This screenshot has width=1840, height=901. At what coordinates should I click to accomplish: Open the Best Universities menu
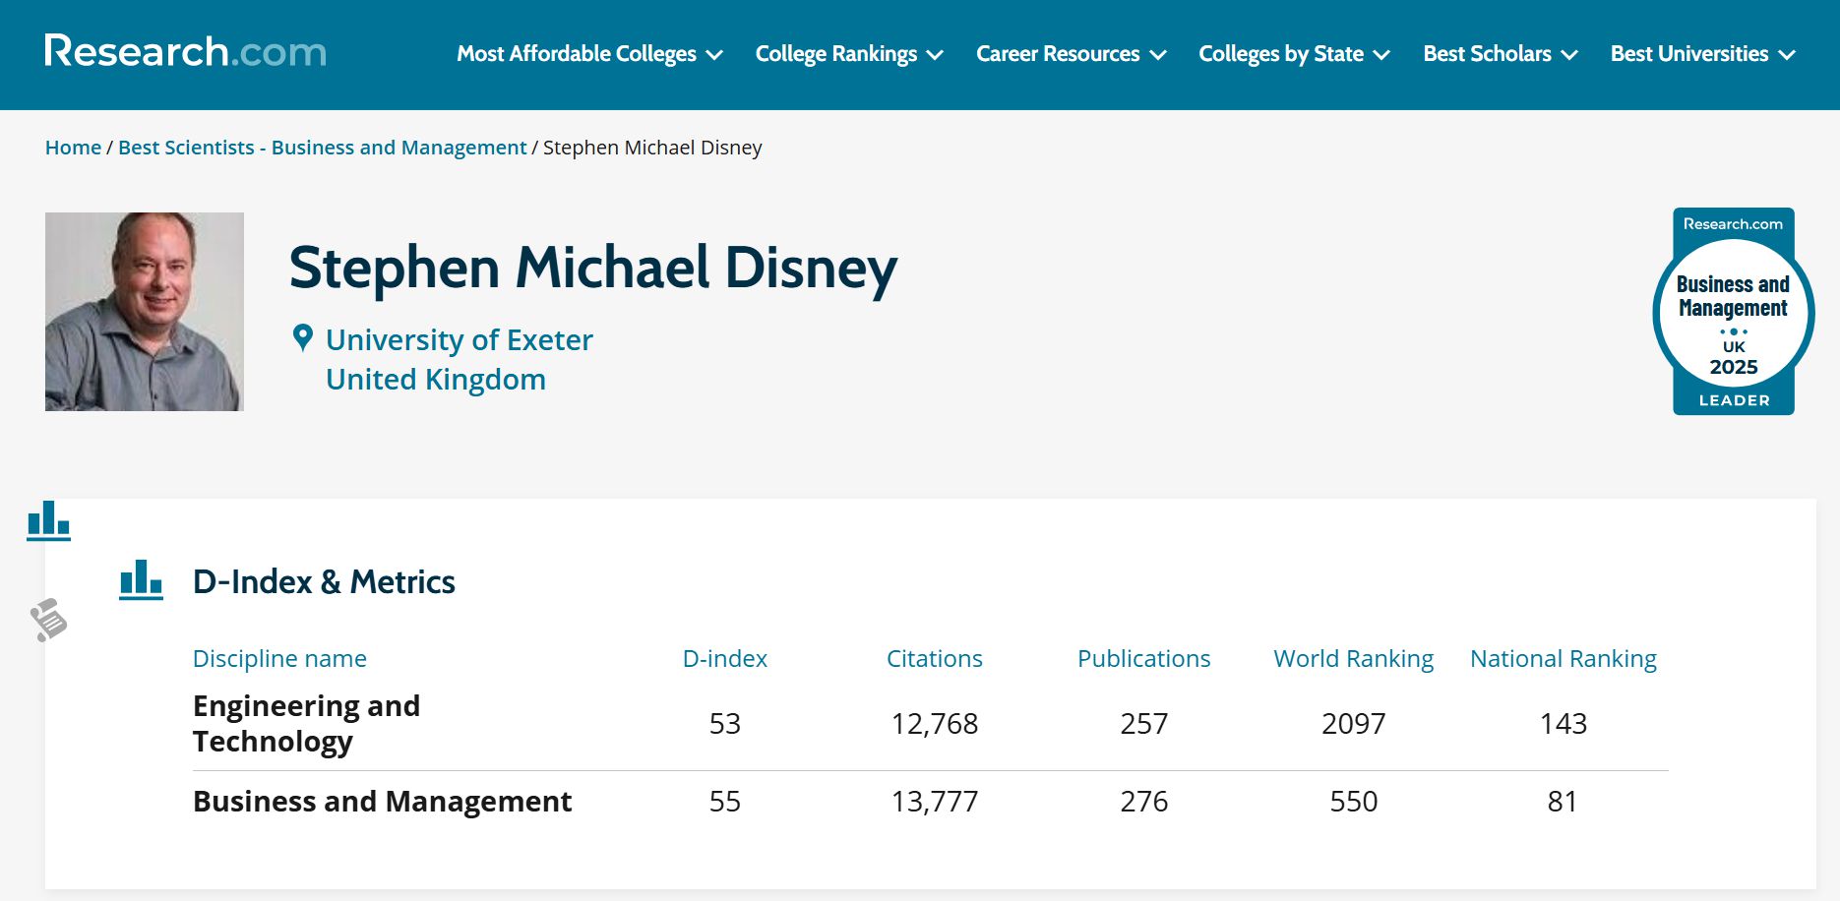point(1701,54)
